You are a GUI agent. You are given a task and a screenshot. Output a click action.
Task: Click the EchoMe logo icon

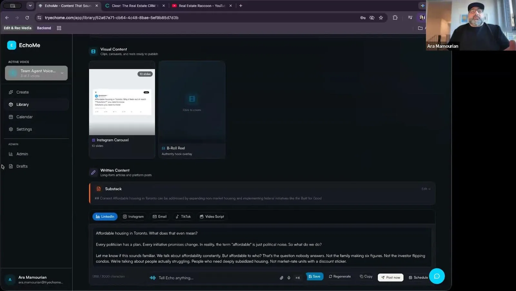pos(12,45)
